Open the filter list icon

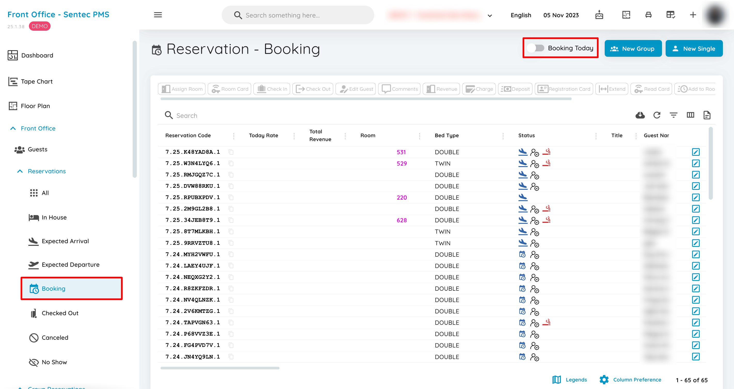coord(673,115)
